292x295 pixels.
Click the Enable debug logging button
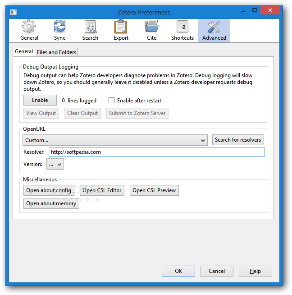tap(40, 100)
